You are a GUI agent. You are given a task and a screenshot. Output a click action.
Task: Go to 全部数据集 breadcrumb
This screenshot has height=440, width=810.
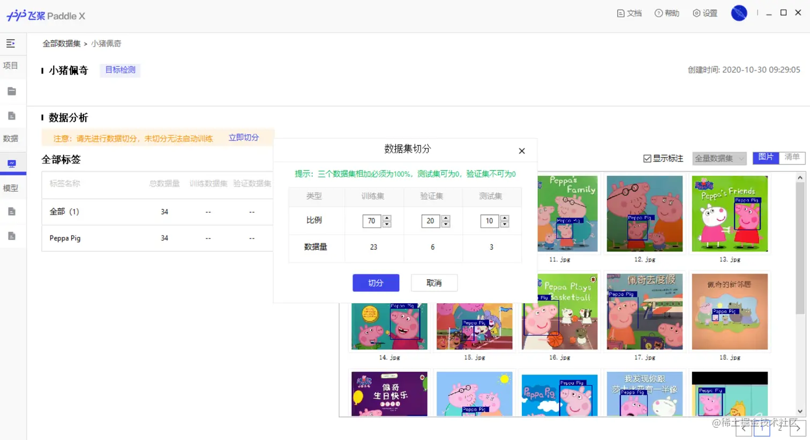(x=62, y=43)
